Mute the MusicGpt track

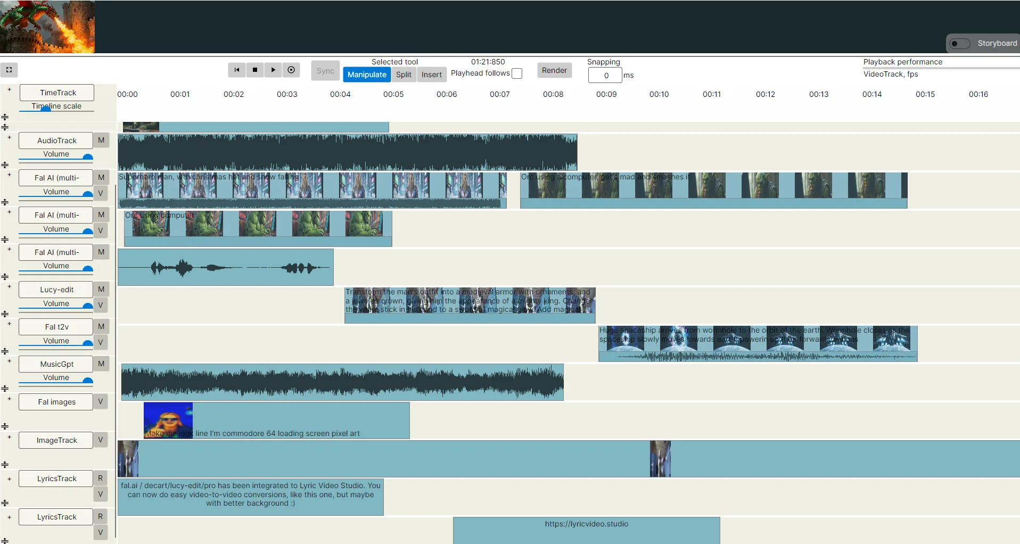(x=101, y=364)
